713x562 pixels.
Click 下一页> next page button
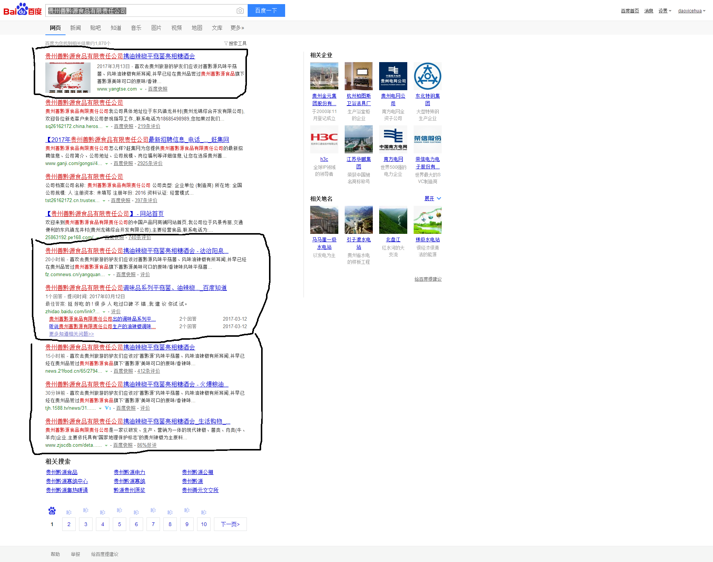(230, 524)
